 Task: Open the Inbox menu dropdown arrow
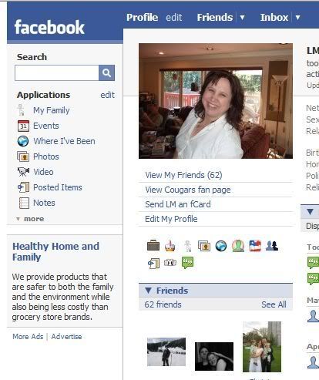297,18
